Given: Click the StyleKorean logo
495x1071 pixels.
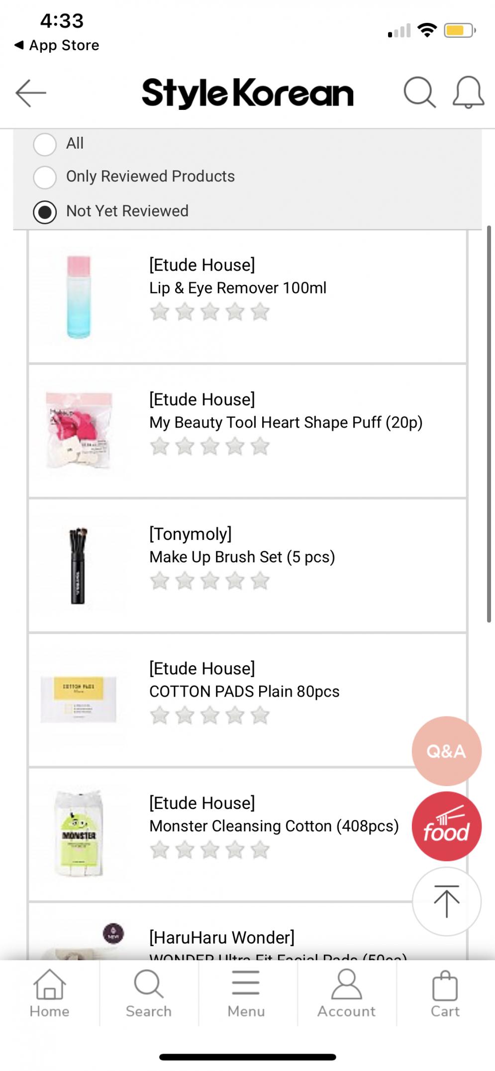Looking at the screenshot, I should coord(247,93).
